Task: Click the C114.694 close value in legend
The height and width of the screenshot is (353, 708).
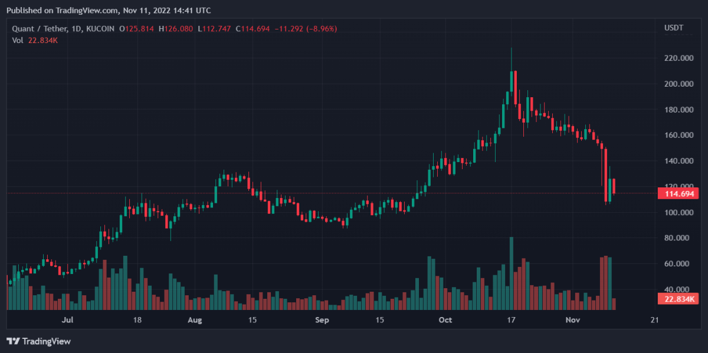Action: [257, 28]
